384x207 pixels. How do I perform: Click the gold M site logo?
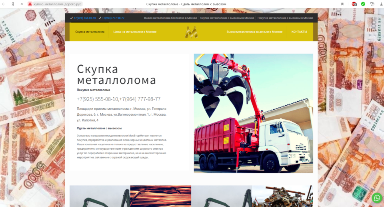(191, 32)
